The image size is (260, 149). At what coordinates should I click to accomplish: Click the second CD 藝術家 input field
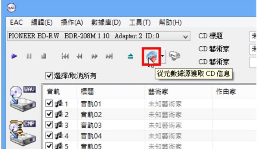point(253,62)
